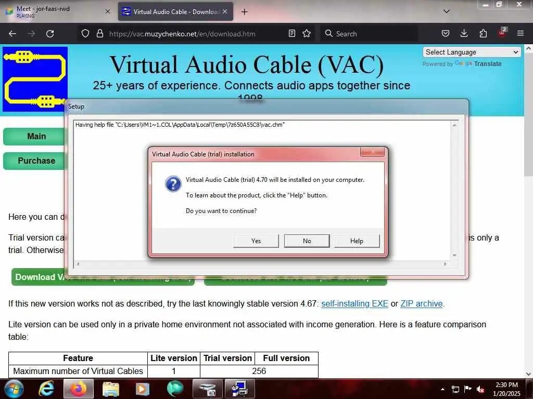
Task: Open the Main page menu button
Action: pos(34,137)
